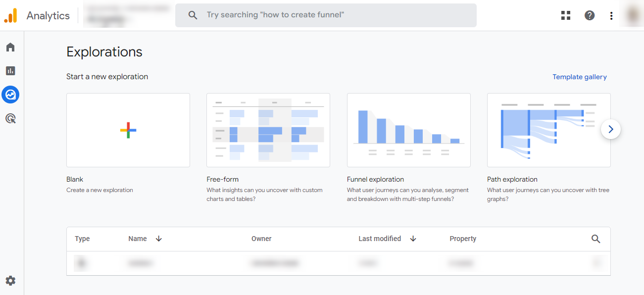644x295 pixels.
Task: Open the Google apps grid icon
Action: click(566, 15)
